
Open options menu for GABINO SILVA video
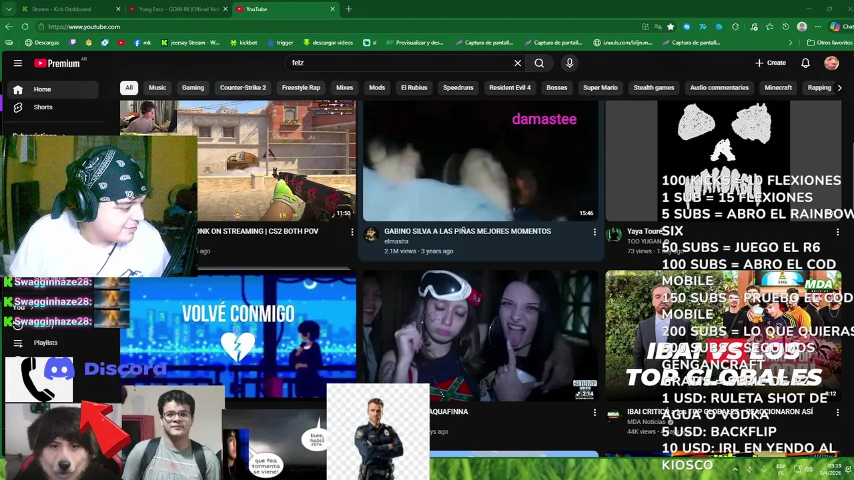pos(594,232)
